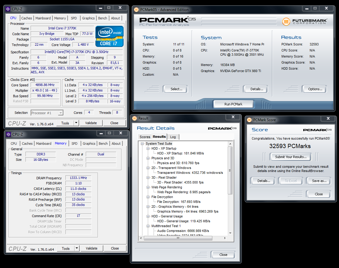Image resolution: width=339 pixels, height=268 pixels.
Task: Collapse the System Test Suite tree node
Action: (142, 144)
